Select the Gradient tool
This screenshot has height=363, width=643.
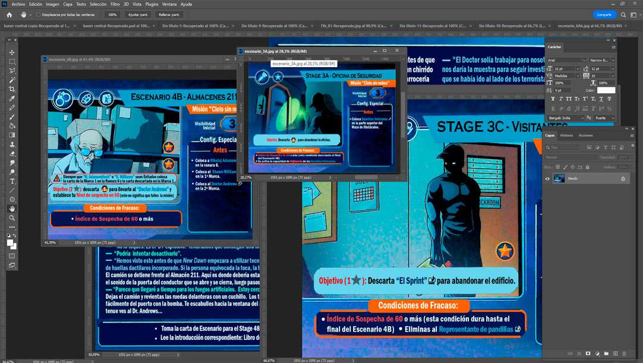[12, 135]
